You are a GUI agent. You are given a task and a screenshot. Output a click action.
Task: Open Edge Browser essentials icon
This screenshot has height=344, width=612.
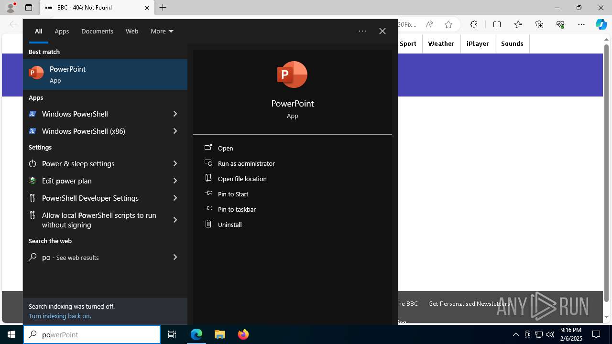point(560,24)
